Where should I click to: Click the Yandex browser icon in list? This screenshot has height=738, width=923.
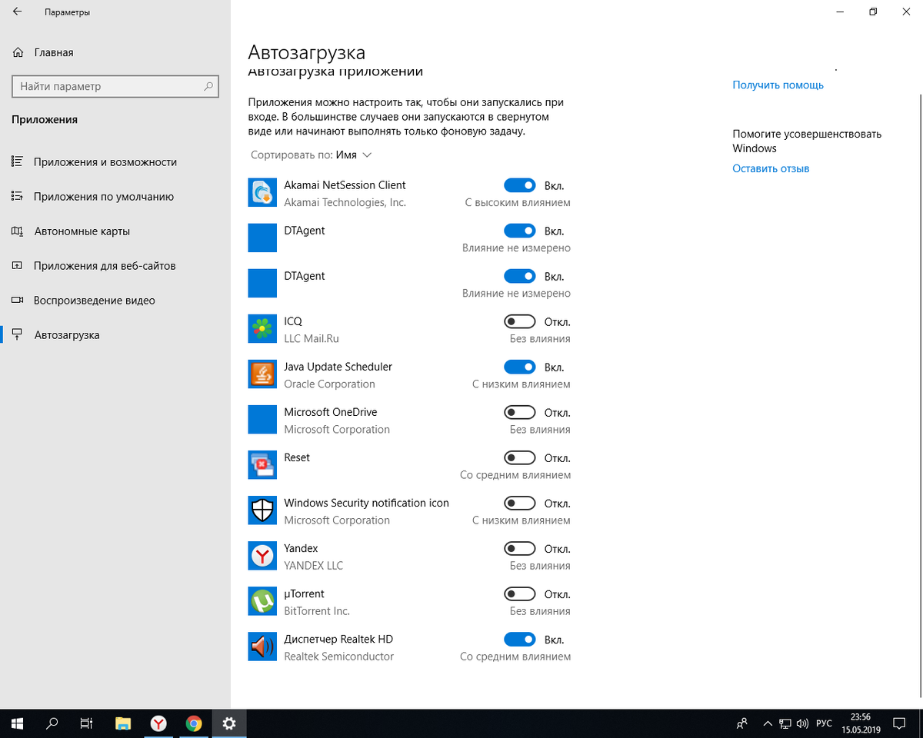262,556
